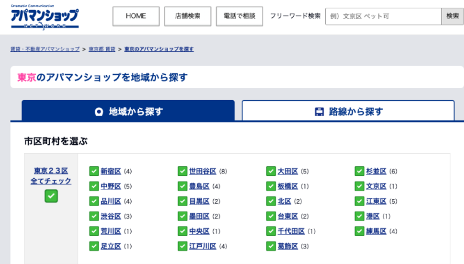Toggle 荒川区 checkbox
Viewport: 464px width, 264px height.
(x=94, y=231)
